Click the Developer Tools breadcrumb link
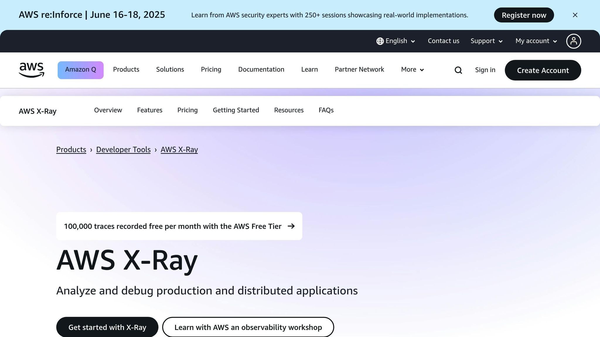Image resolution: width=600 pixels, height=337 pixels. 123,149
